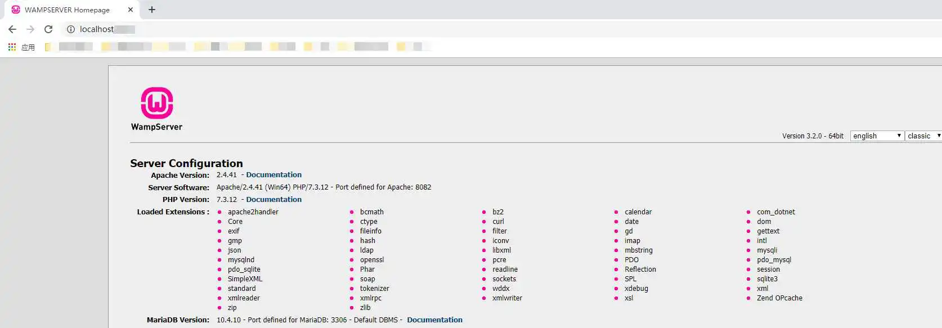Reload the localhost page

(48, 29)
